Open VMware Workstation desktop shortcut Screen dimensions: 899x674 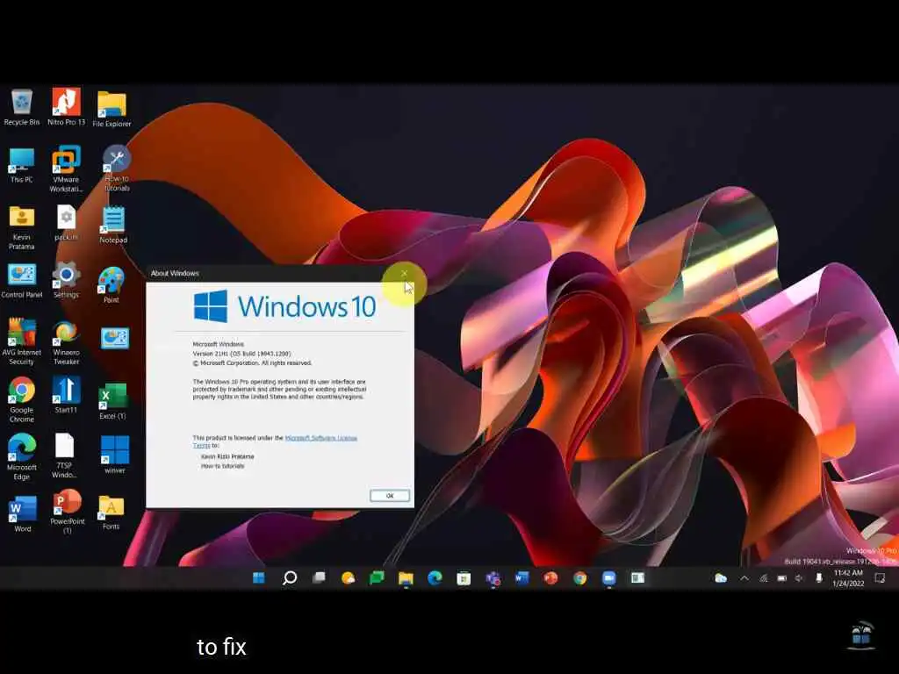(66, 168)
